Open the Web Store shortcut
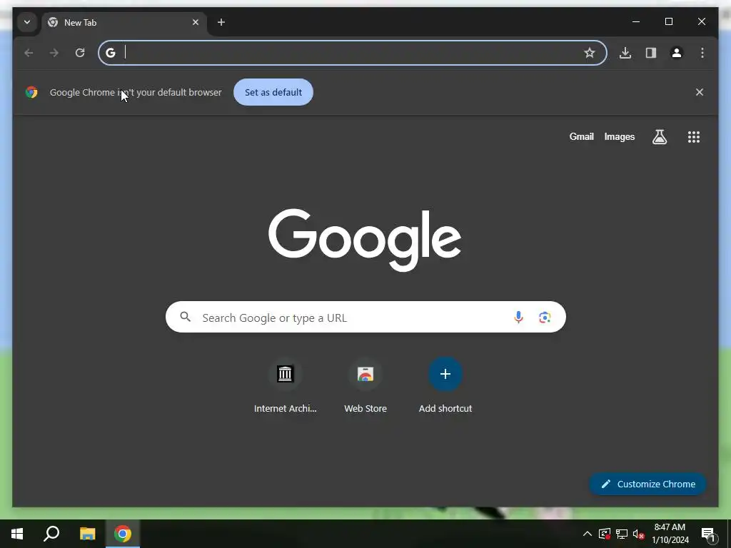The height and width of the screenshot is (548, 731). tap(365, 386)
